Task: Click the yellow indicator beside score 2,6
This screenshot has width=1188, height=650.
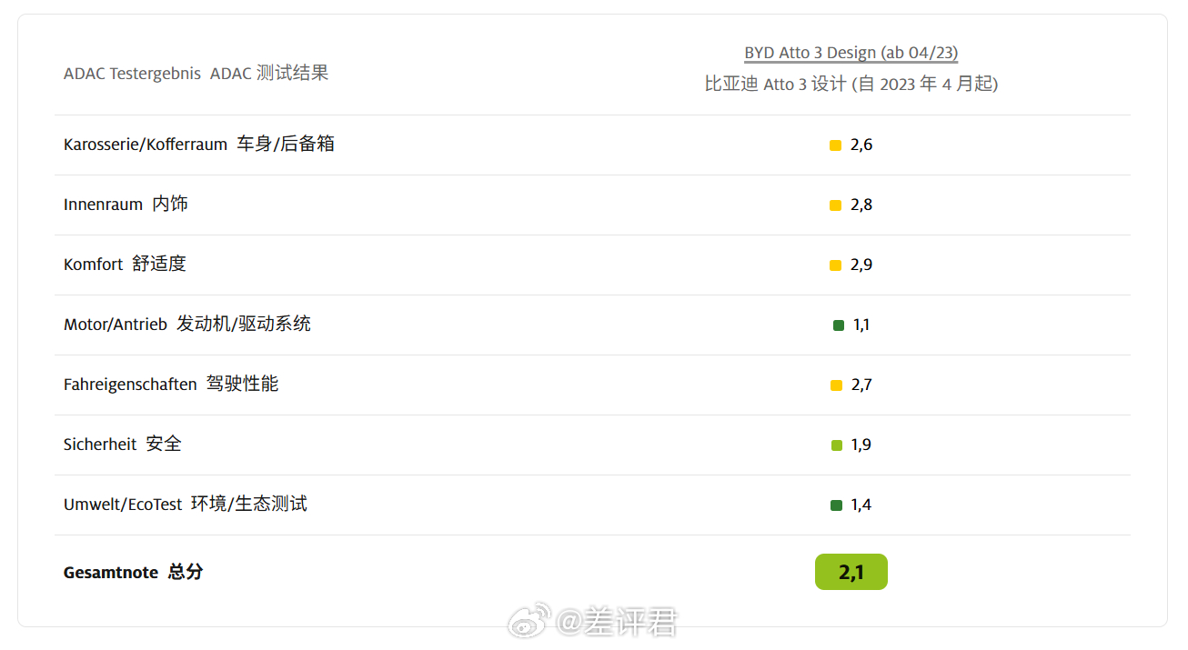Action: pos(835,145)
